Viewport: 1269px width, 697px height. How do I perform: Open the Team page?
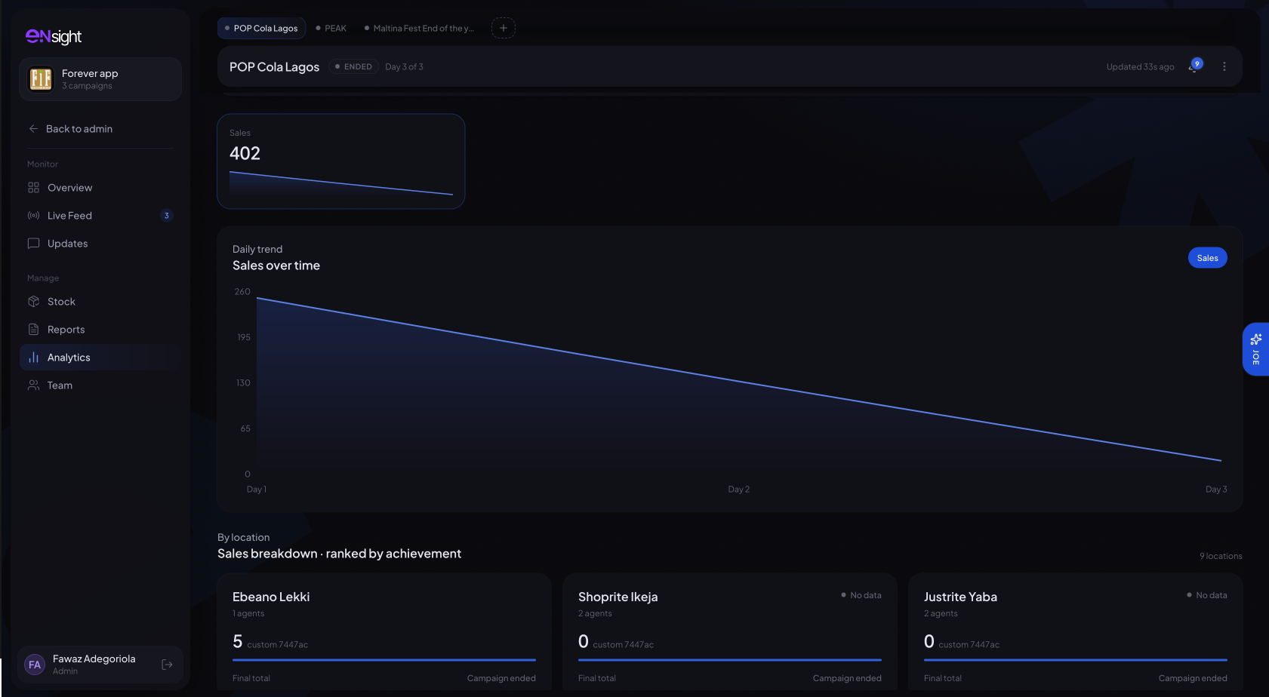pyautogui.click(x=100, y=385)
